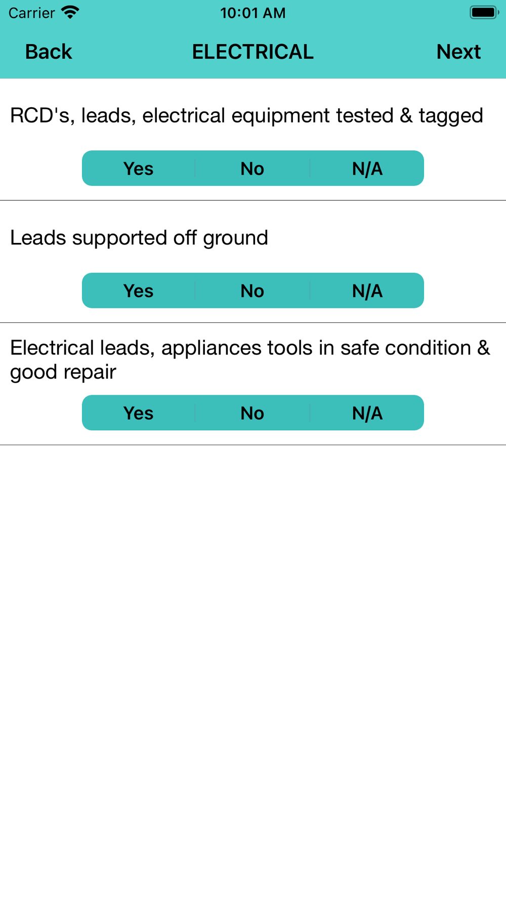Answer Yes for leads in safe condition
506x900 pixels.
pos(139,413)
